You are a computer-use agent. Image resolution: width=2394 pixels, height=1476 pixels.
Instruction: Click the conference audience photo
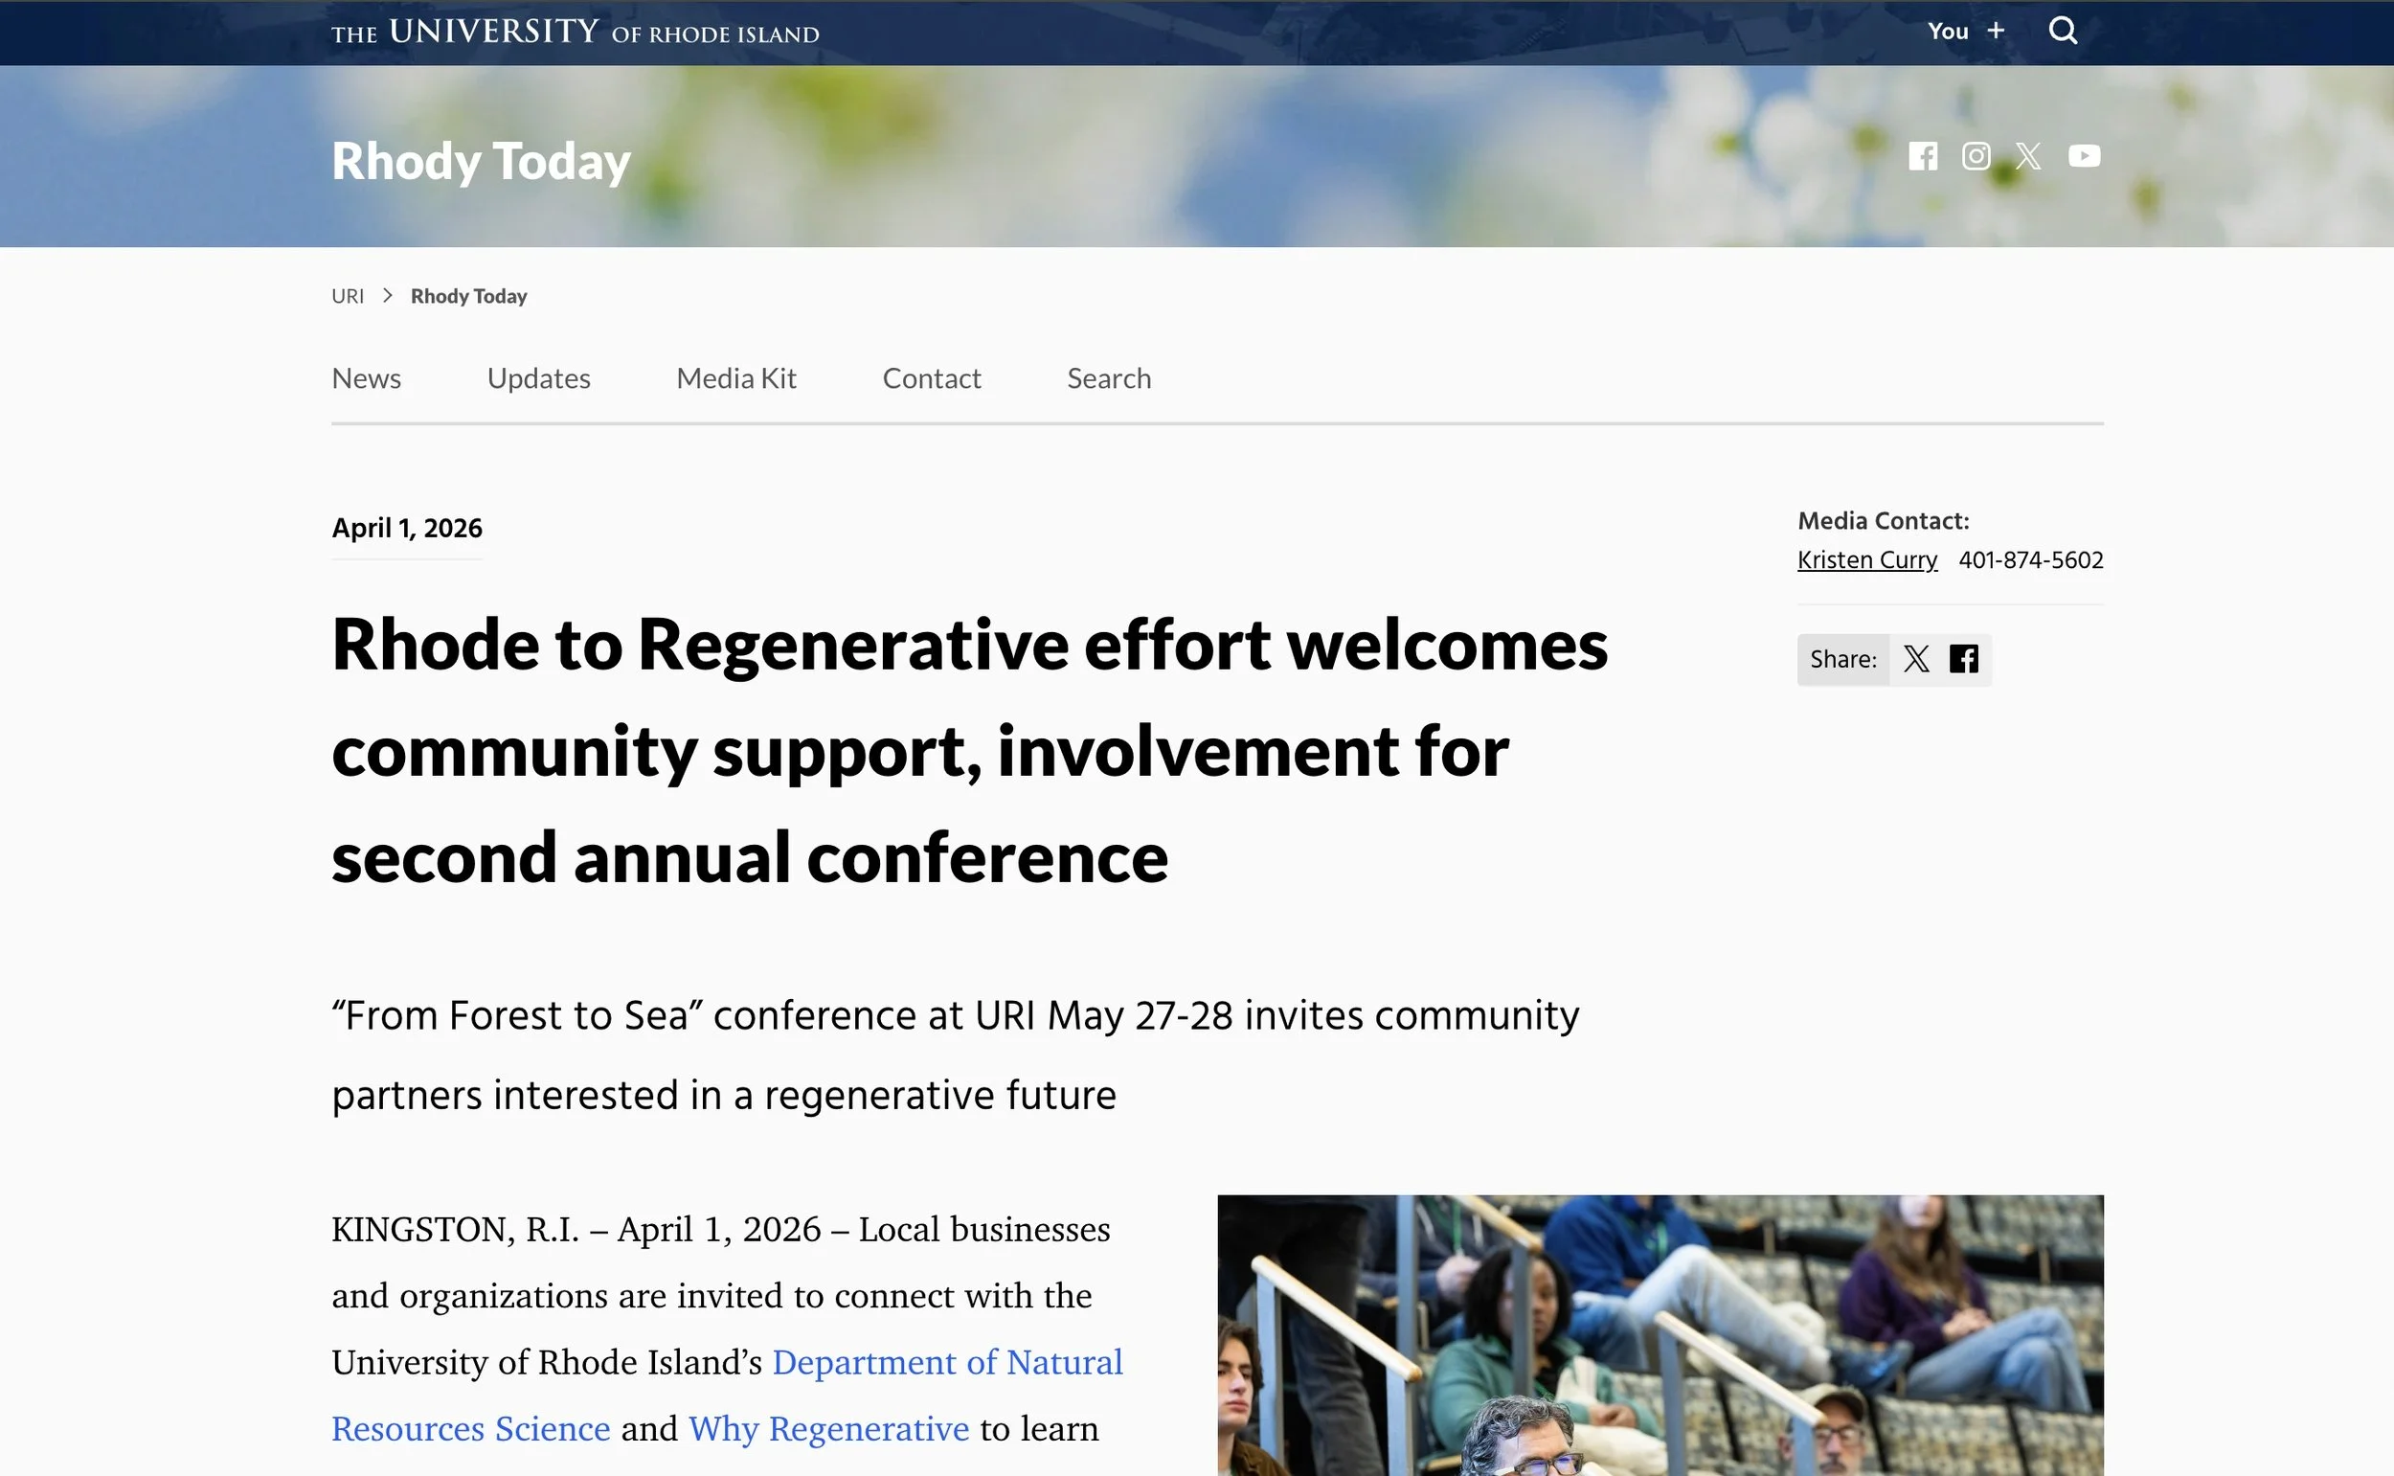(1660, 1335)
